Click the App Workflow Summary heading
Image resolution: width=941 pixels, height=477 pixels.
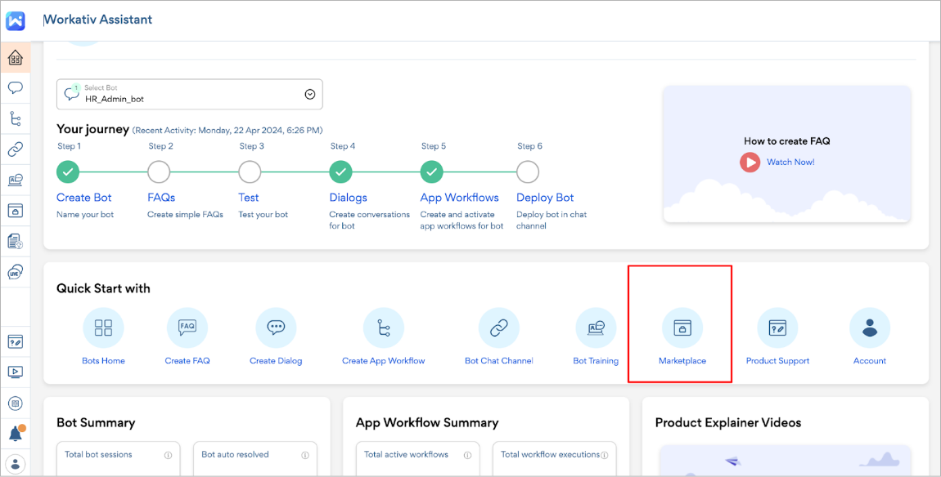pyautogui.click(x=427, y=422)
